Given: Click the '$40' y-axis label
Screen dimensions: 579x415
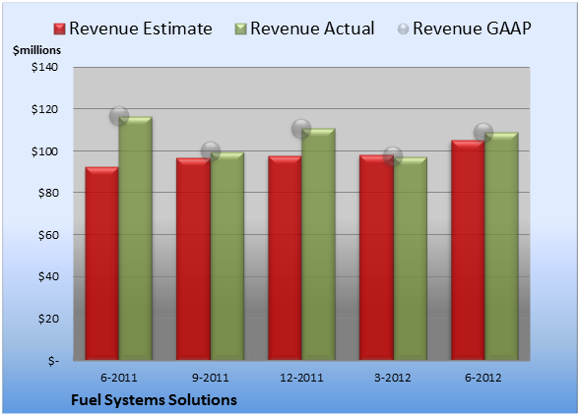Looking at the screenshot, I should 48,276.
